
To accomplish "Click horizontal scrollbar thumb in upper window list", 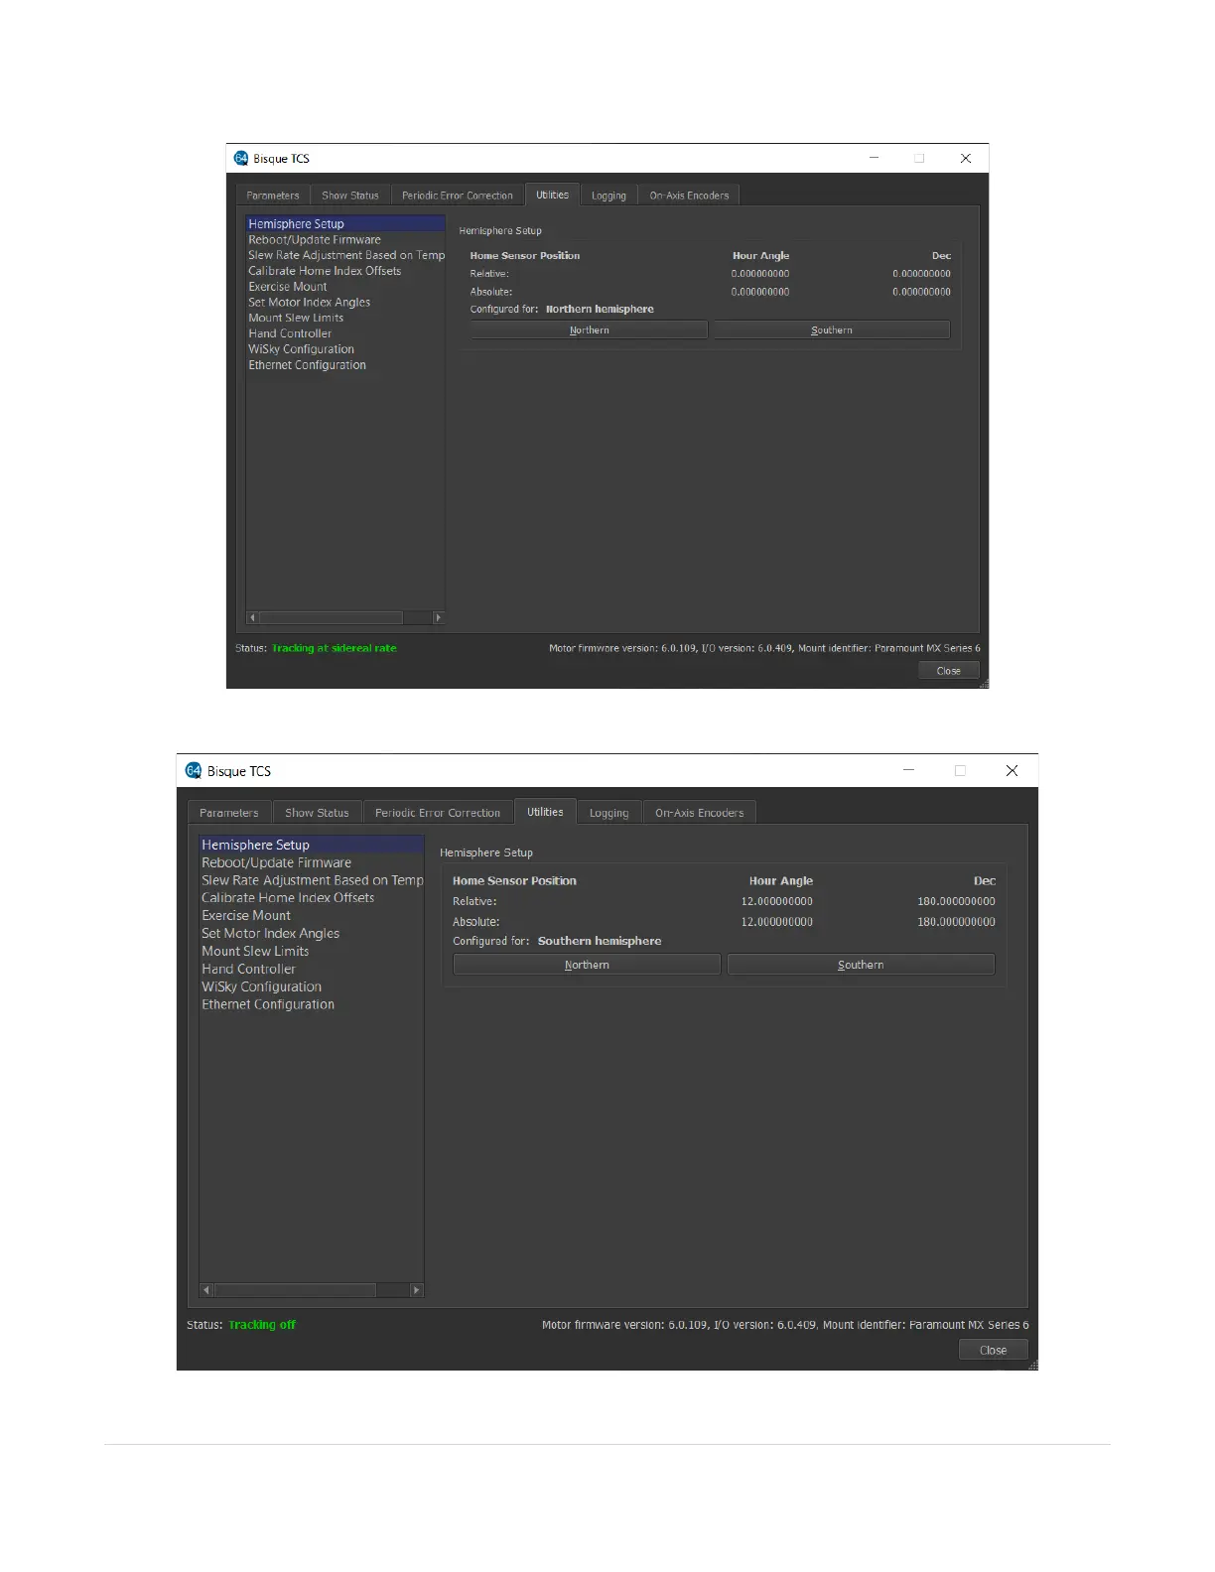I will click(331, 617).
